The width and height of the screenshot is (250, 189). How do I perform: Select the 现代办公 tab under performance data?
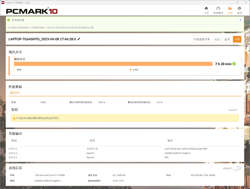[15, 93]
